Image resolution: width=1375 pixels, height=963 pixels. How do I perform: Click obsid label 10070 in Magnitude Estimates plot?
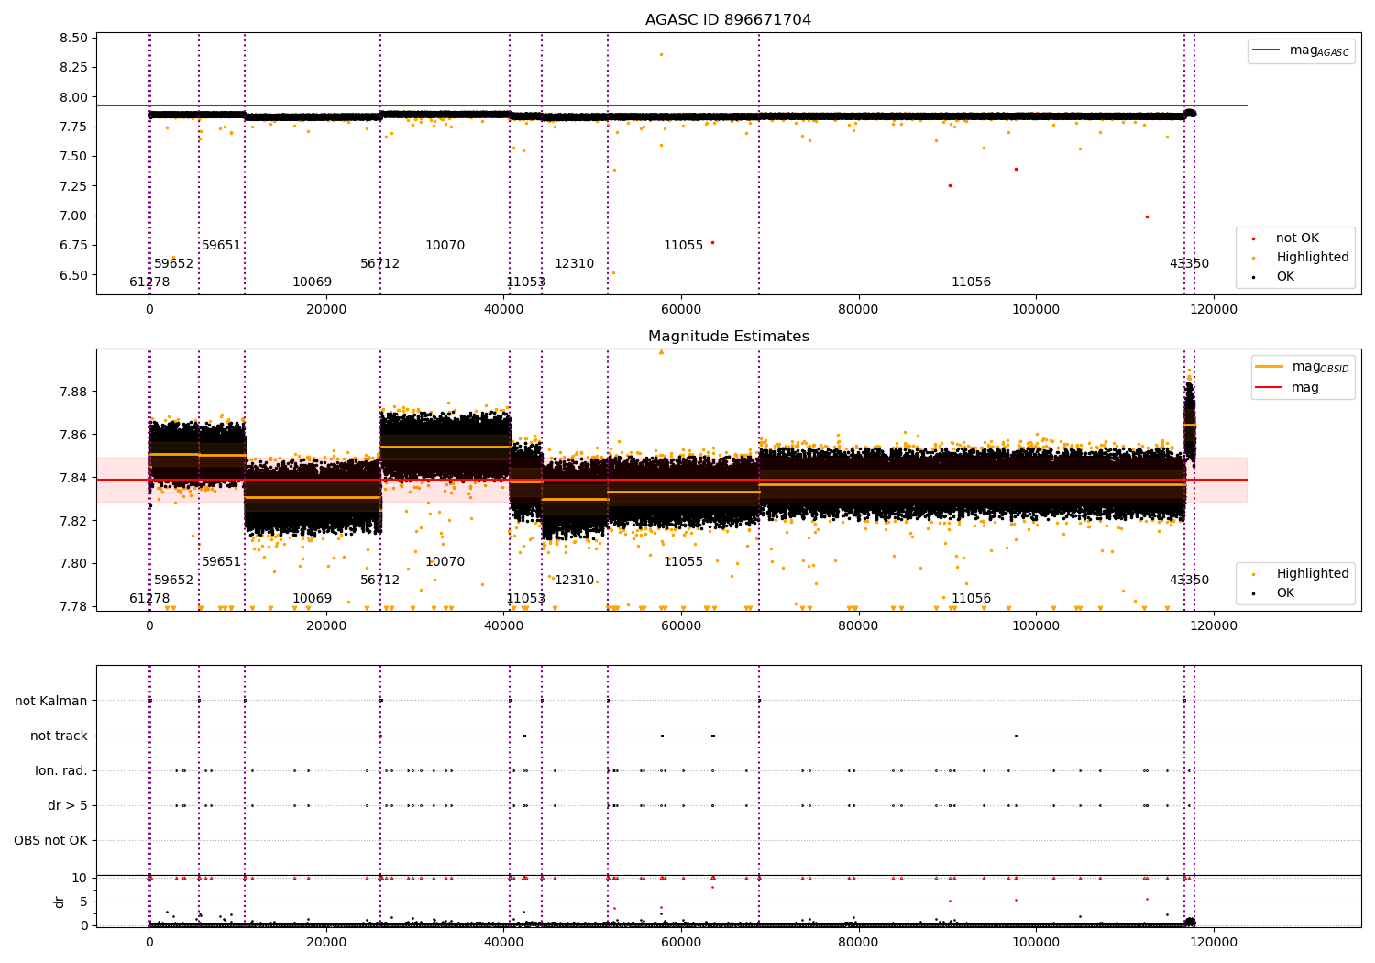pos(445,562)
